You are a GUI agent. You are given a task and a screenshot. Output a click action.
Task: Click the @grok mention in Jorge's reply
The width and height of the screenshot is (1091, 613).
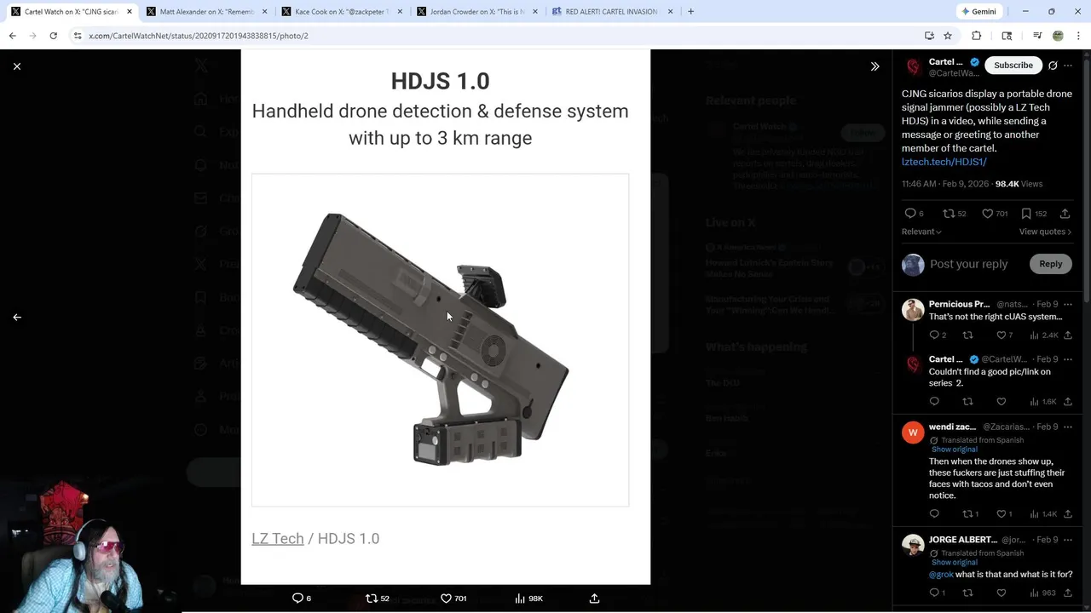point(941,575)
